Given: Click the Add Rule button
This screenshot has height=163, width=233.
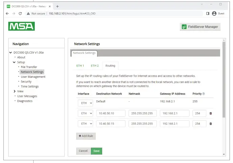Looking at the screenshot, I should [x=86, y=136].
